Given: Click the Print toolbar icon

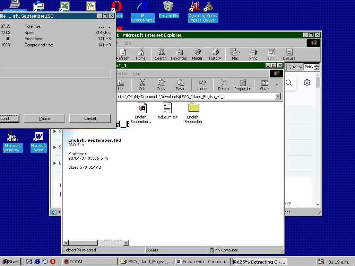Looking at the screenshot, I should tap(253, 54).
